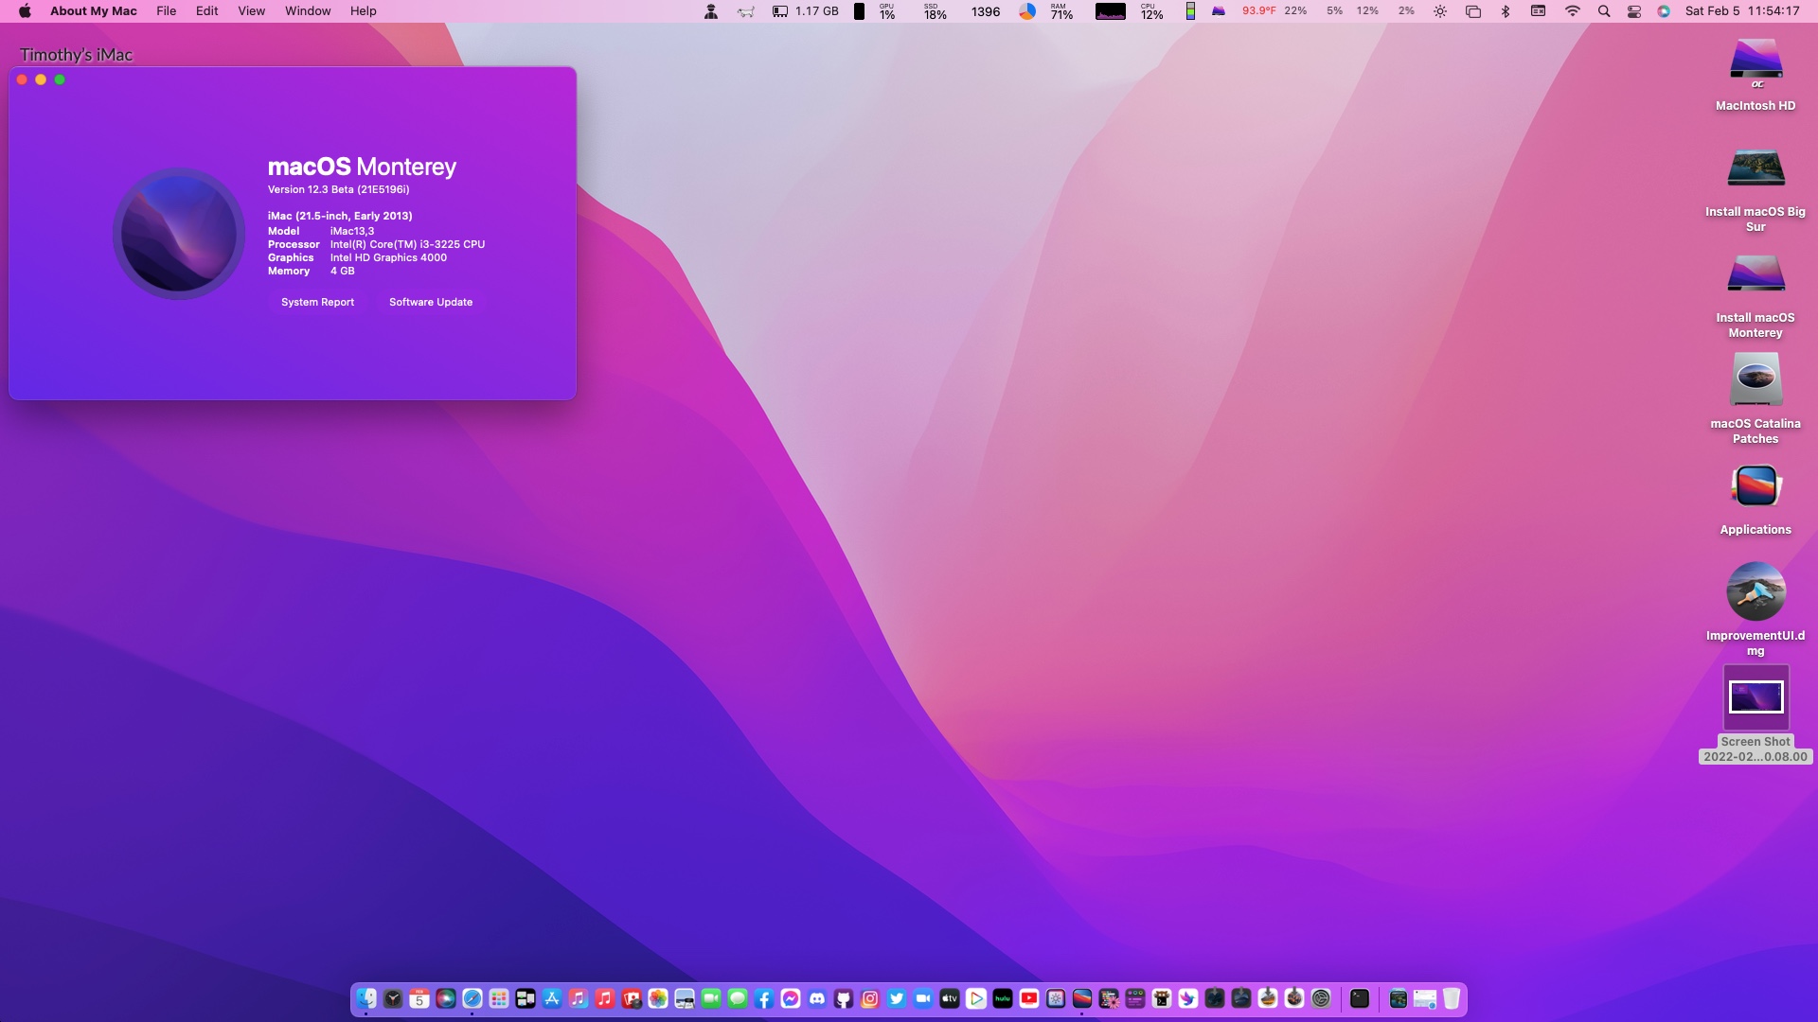1818x1022 pixels.
Task: Open the View menu
Action: pos(251,11)
